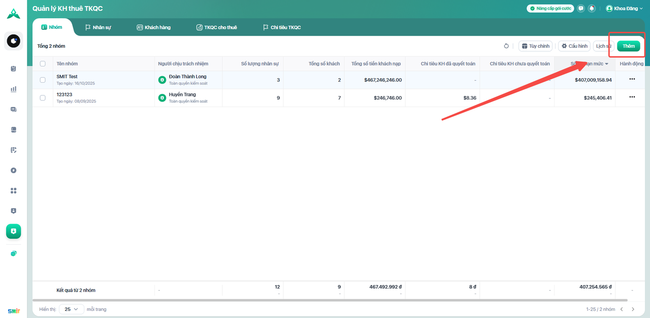Click the lightning bolt icon in sidebar
Image resolution: width=650 pixels, height=318 pixels.
point(14,170)
